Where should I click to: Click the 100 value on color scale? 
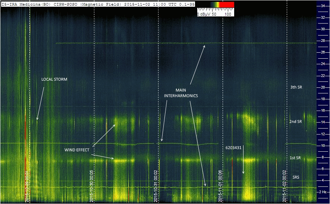point(228,14)
